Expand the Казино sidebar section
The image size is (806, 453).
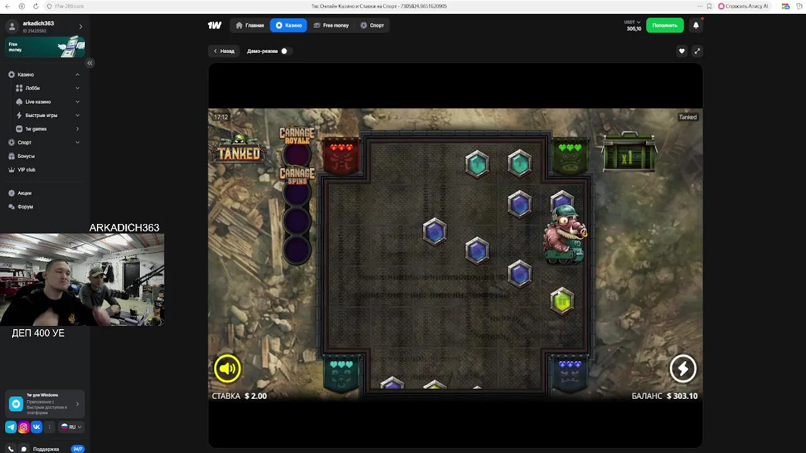click(77, 74)
